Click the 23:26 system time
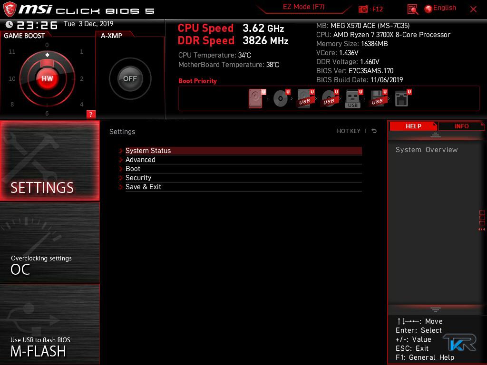The image size is (487, 365). 37,25
